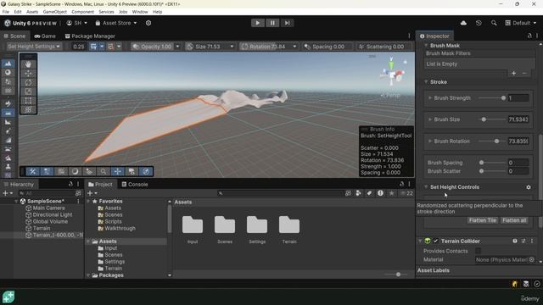This screenshot has height=305, width=543.
Task: Lock the Inspector panel
Action: (x=529, y=36)
